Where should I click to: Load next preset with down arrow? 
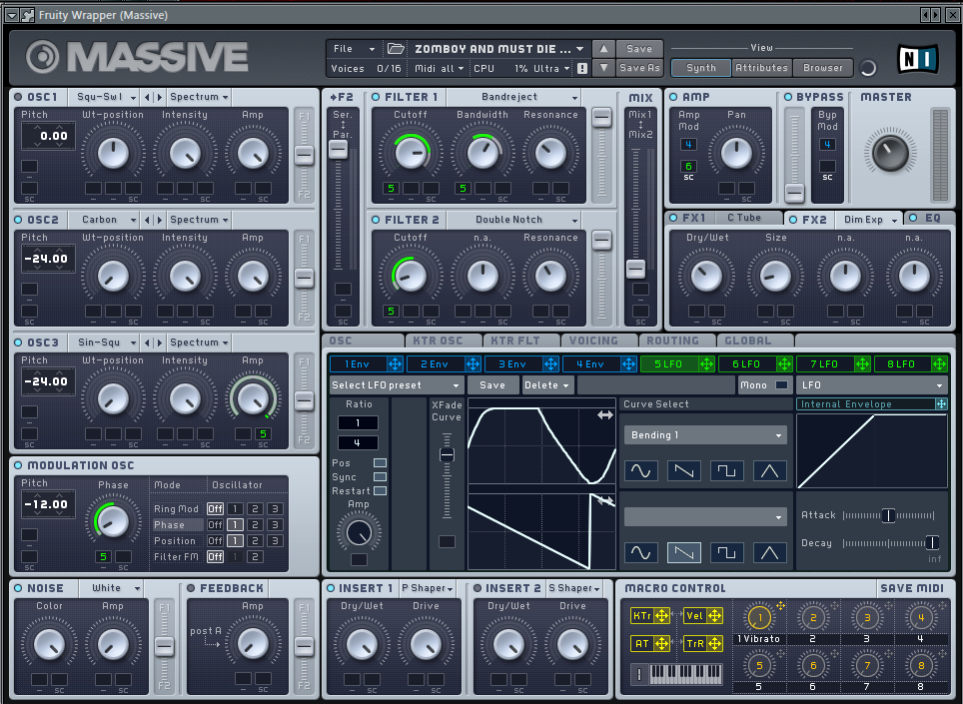[603, 68]
